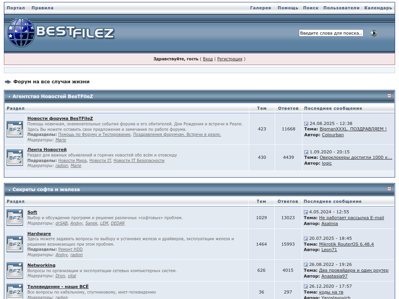
Task: Open the Галерея menu item
Action: (x=260, y=8)
